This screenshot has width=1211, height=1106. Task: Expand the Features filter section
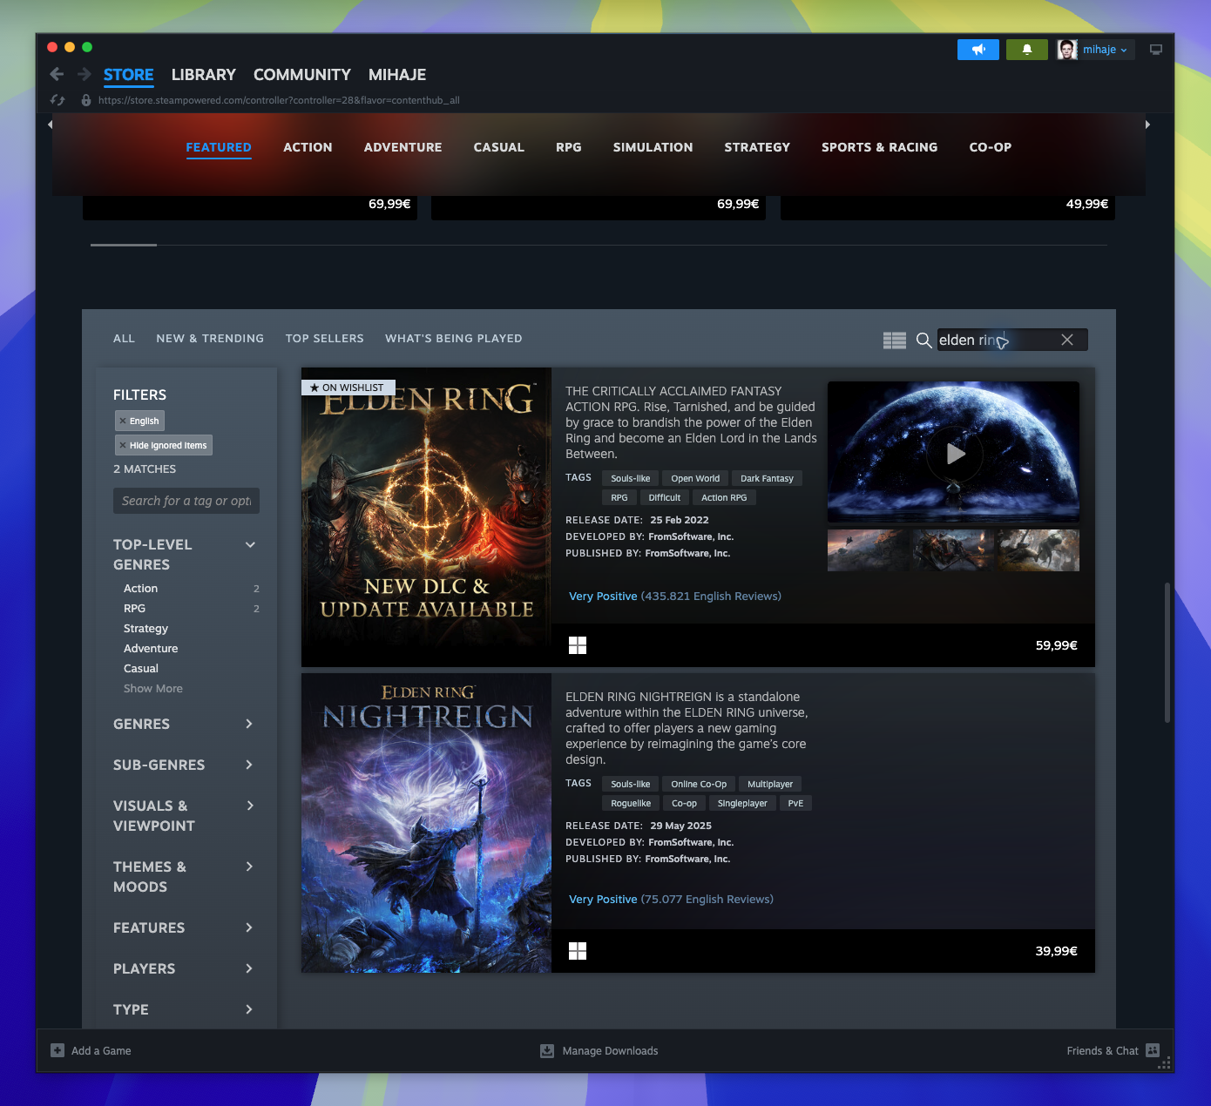pyautogui.click(x=249, y=927)
